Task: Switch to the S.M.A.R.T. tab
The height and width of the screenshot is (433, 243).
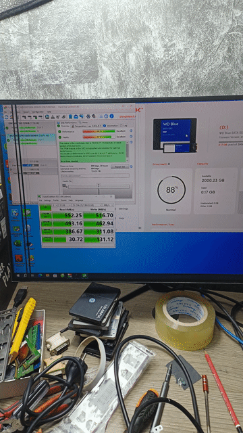Action: (x=95, y=126)
